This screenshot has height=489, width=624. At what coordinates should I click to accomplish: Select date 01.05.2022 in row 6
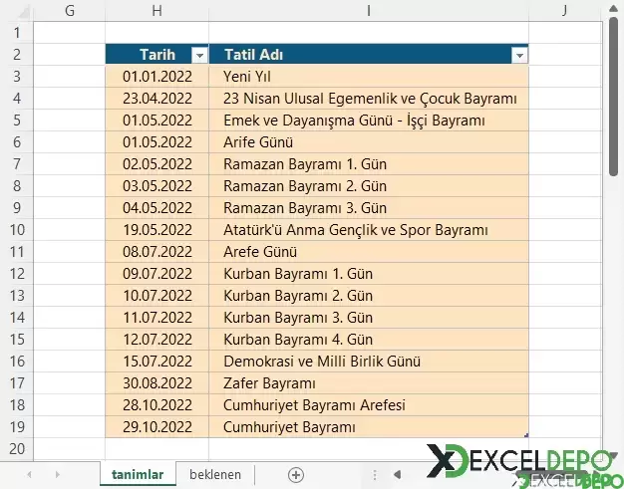pos(157,142)
